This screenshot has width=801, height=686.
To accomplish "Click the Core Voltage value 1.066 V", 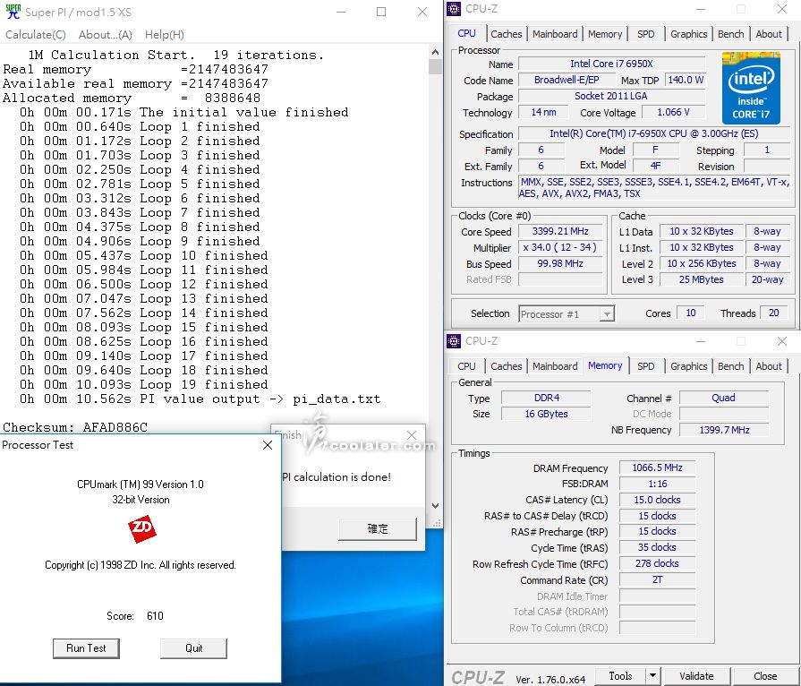I will tap(673, 112).
